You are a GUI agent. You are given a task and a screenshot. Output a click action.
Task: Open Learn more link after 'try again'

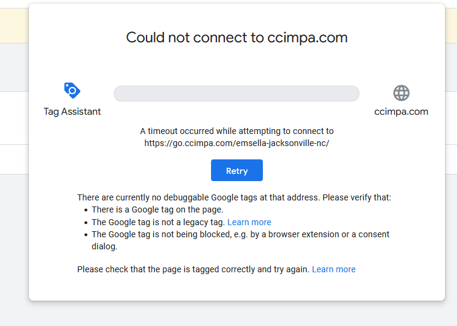[334, 269]
